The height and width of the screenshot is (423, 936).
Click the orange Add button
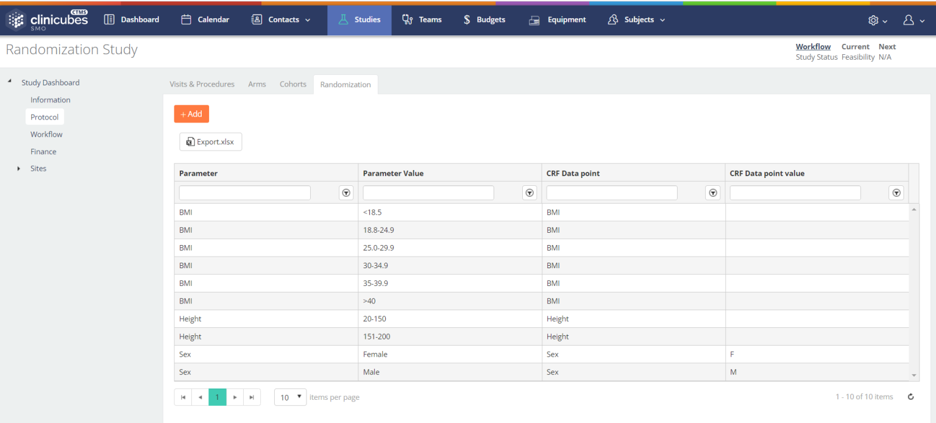click(191, 114)
